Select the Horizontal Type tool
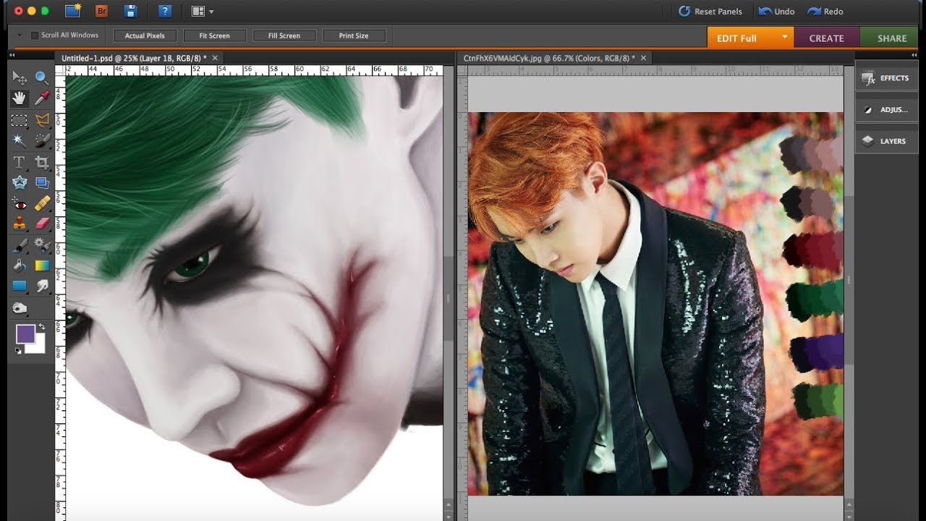This screenshot has height=521, width=926. click(x=20, y=162)
